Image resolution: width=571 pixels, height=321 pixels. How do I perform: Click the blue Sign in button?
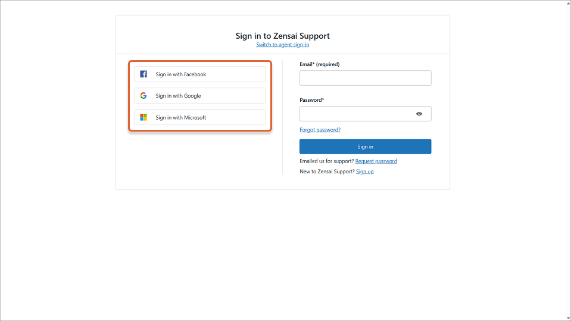365,147
